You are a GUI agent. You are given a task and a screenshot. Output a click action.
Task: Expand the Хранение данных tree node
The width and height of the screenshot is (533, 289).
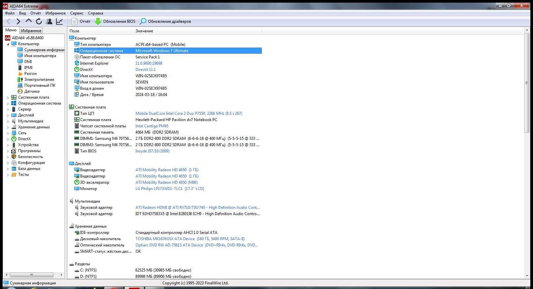pos(8,127)
